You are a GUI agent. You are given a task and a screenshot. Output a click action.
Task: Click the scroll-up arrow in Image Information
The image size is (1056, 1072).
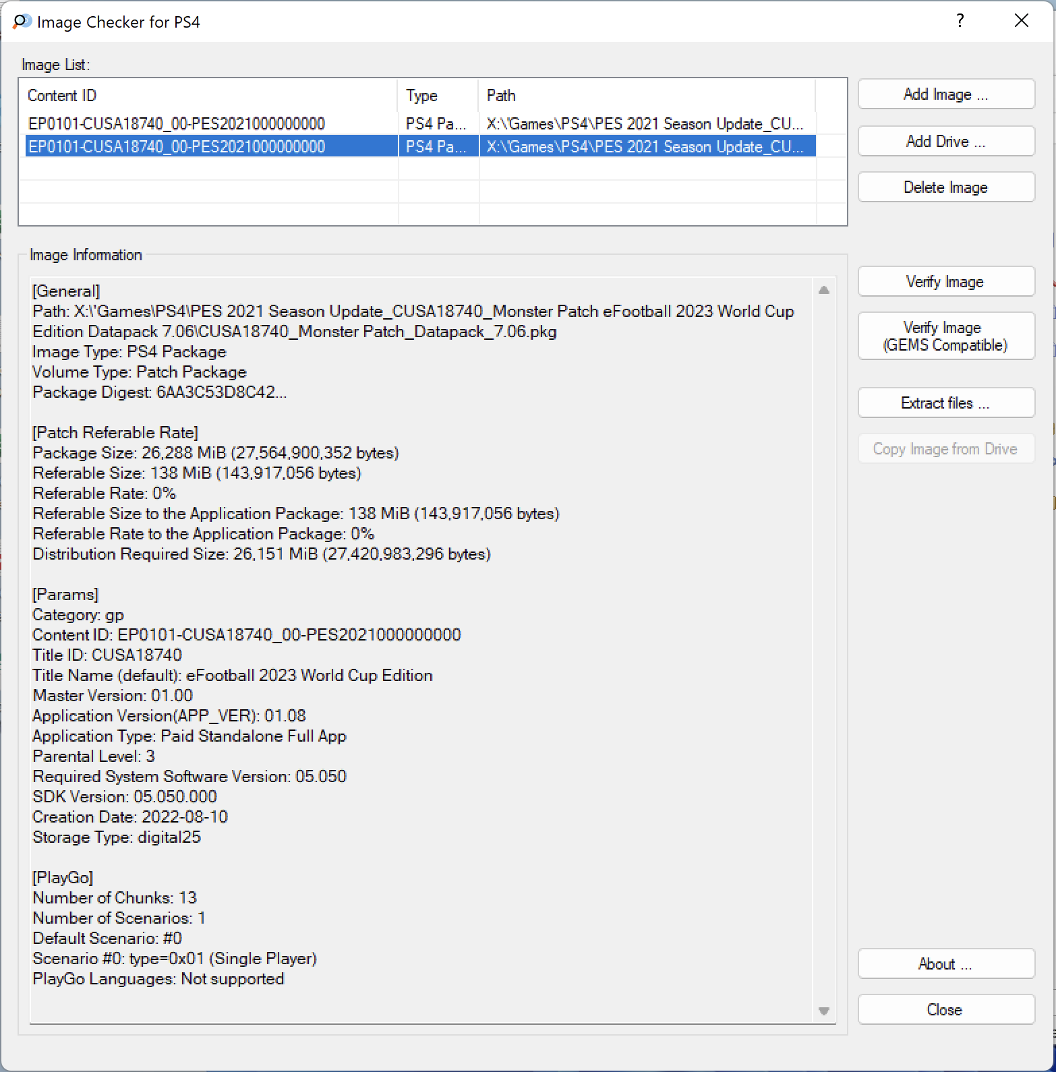tap(823, 290)
